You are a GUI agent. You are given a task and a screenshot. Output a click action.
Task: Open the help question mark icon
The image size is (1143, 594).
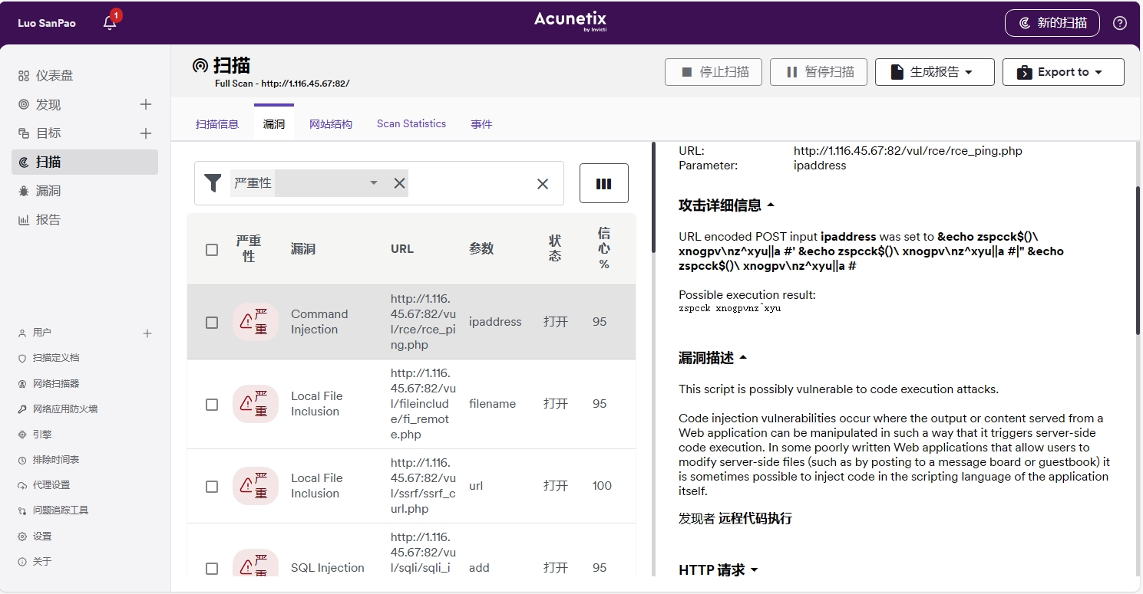point(1120,23)
